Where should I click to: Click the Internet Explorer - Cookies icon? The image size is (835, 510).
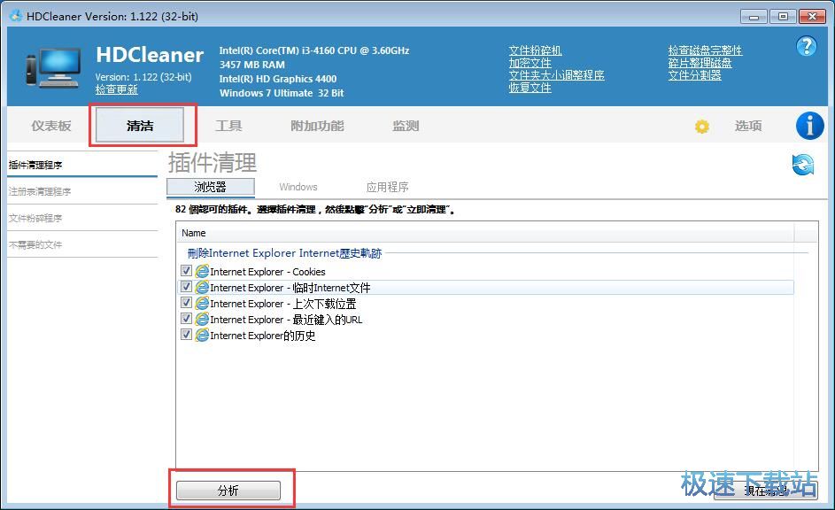[202, 272]
